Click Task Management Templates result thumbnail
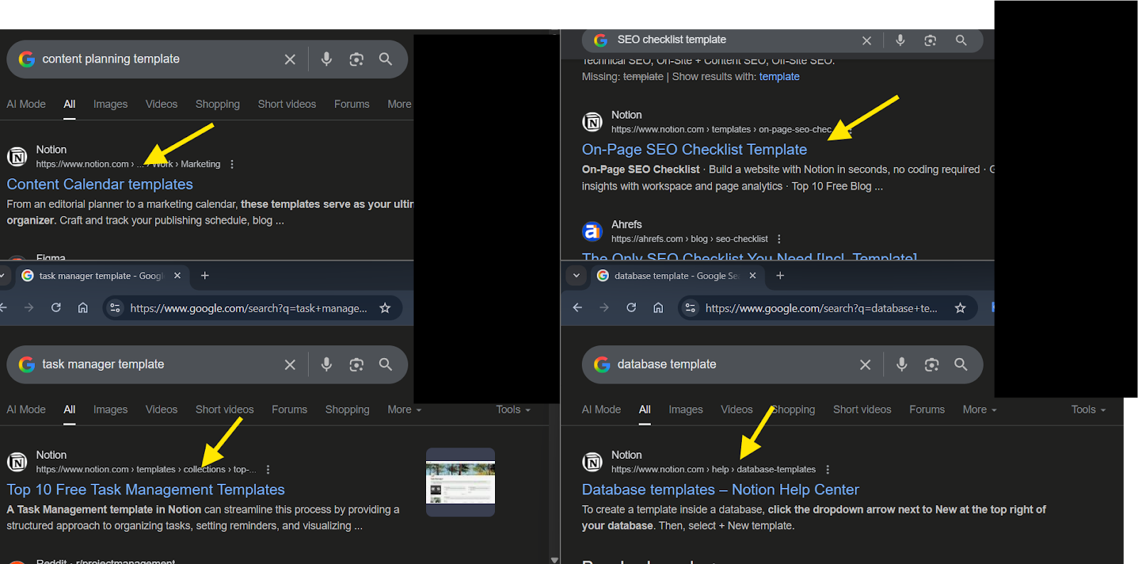Image resolution: width=1138 pixels, height=564 pixels. point(460,482)
